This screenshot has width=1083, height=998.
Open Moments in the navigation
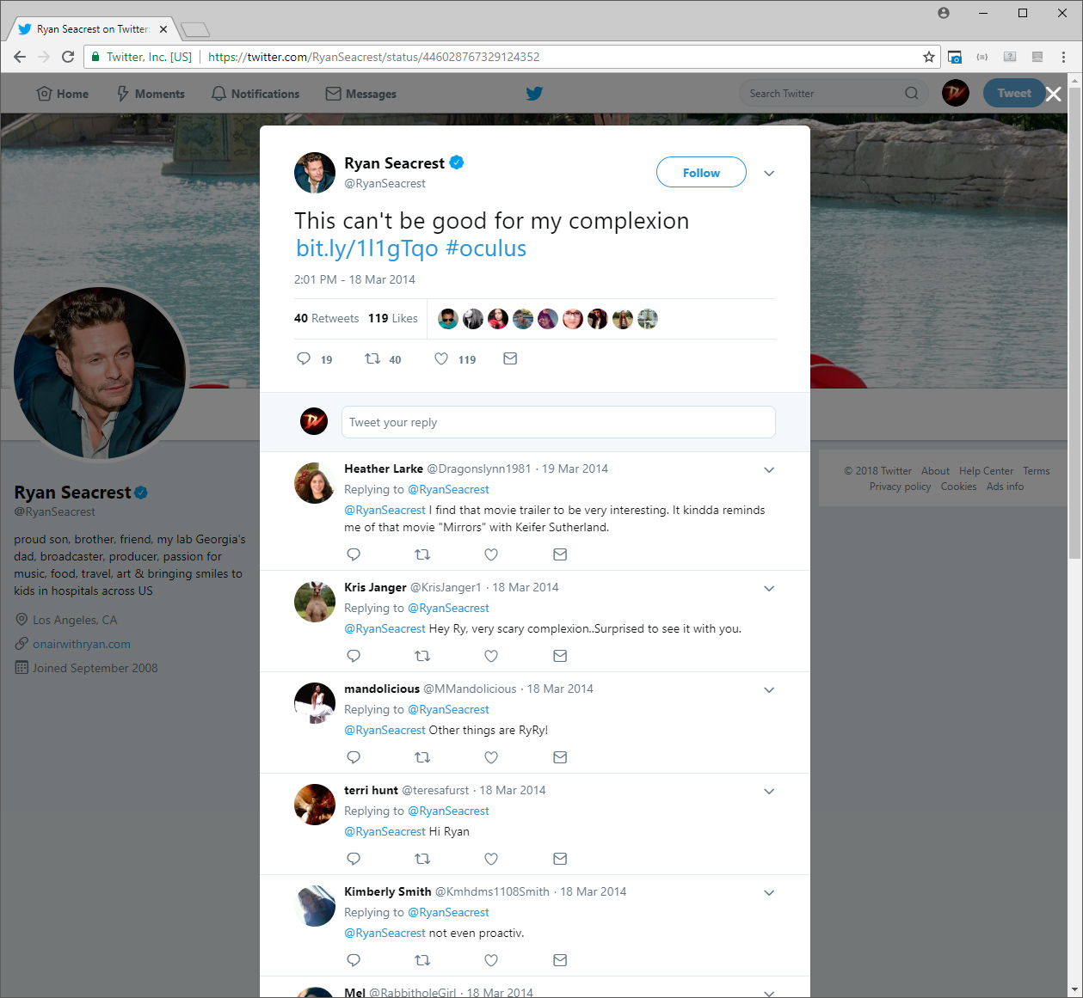click(151, 94)
